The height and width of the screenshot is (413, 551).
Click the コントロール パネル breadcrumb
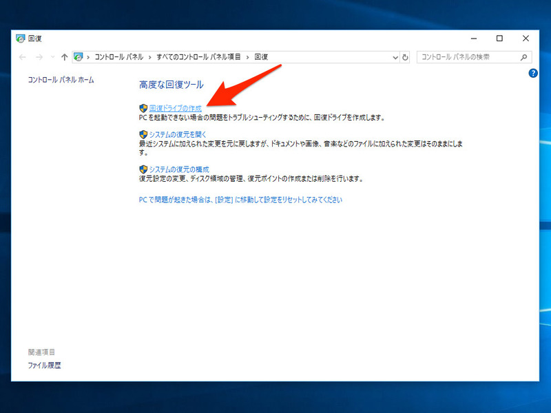tap(118, 57)
